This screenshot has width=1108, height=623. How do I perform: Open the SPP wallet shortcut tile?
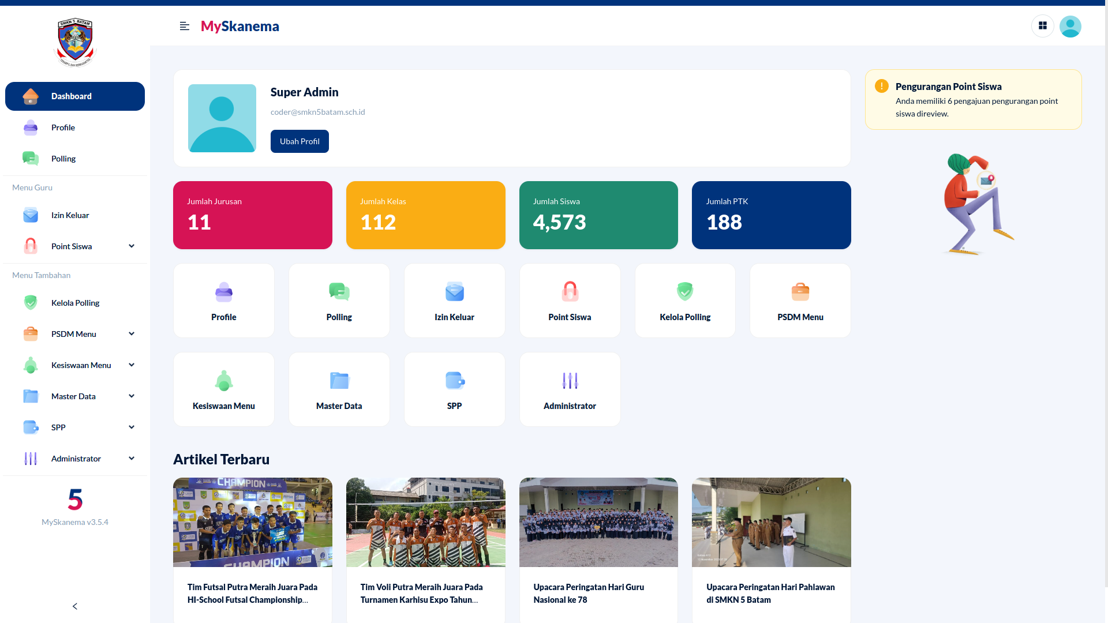pos(454,389)
